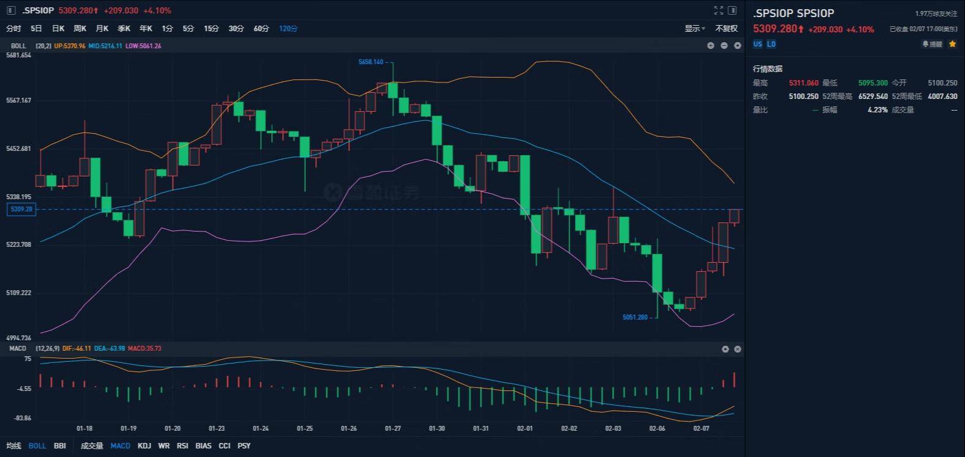Toggle the right info panel icon
The width and height of the screenshot is (965, 457).
(x=732, y=10)
